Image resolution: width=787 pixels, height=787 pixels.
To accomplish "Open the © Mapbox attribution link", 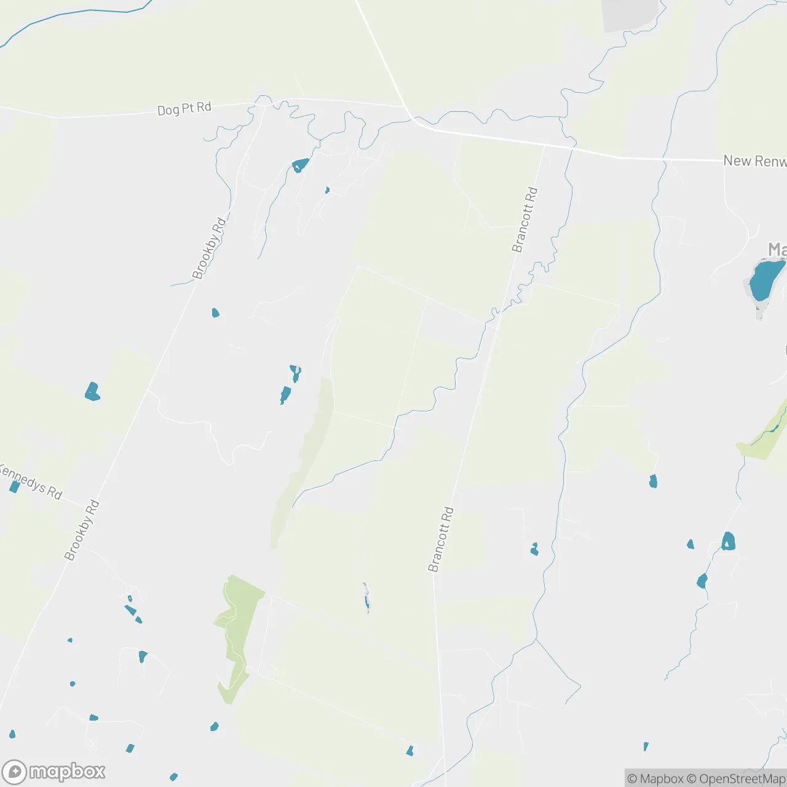I will coord(655,778).
